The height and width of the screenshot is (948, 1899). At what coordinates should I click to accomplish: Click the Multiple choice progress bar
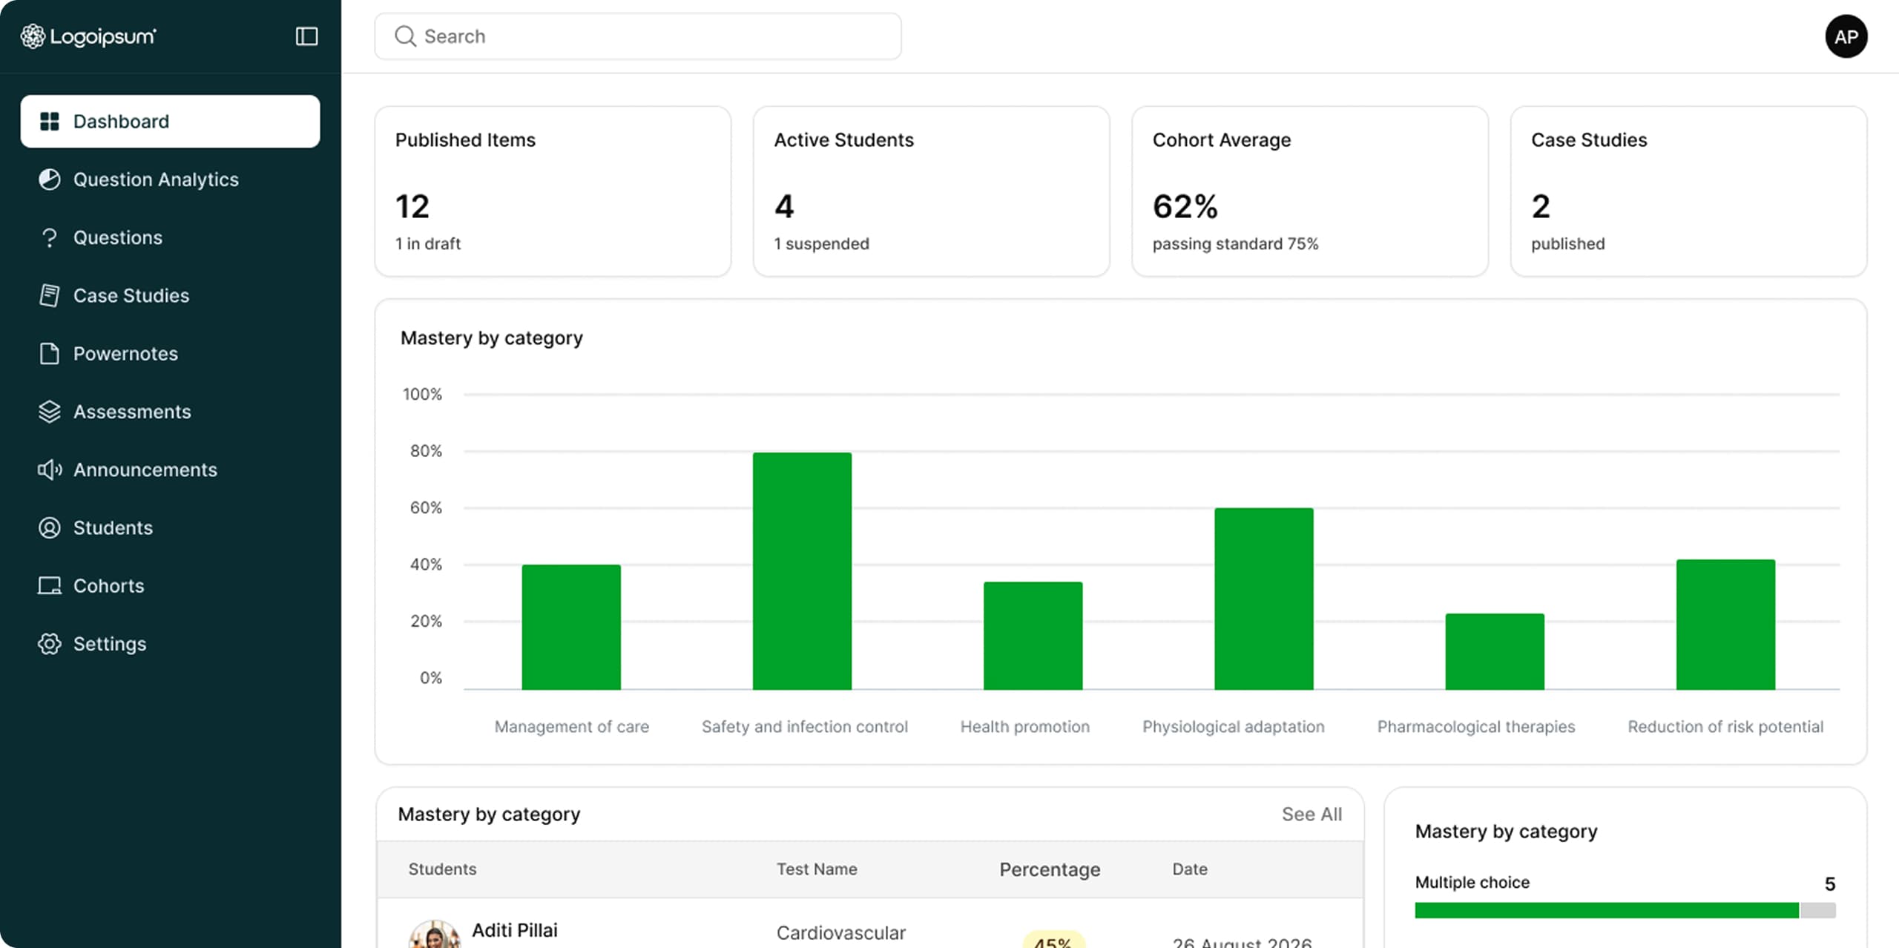(x=1625, y=910)
